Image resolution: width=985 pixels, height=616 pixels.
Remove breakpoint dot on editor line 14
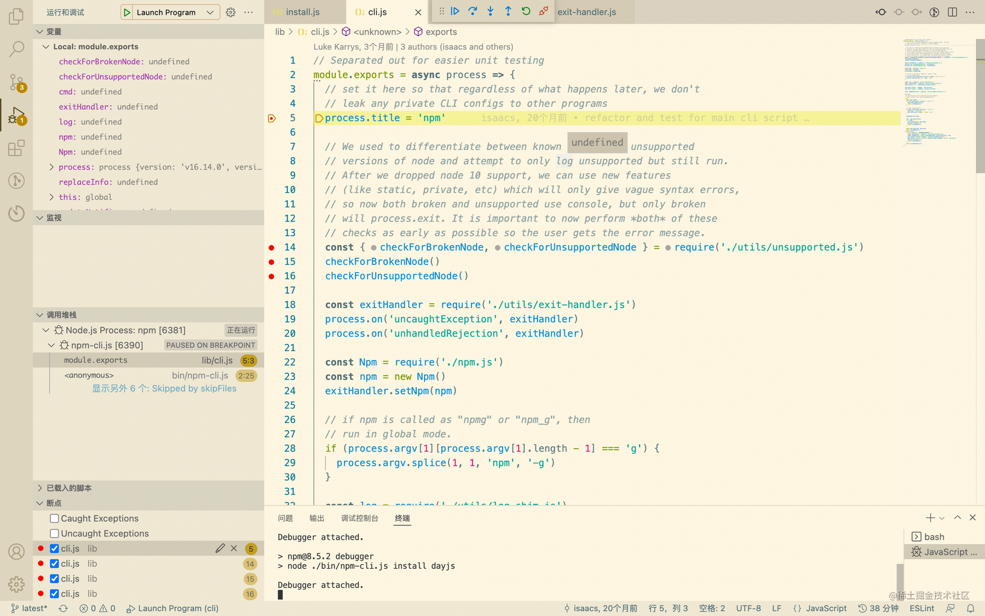pyautogui.click(x=271, y=247)
